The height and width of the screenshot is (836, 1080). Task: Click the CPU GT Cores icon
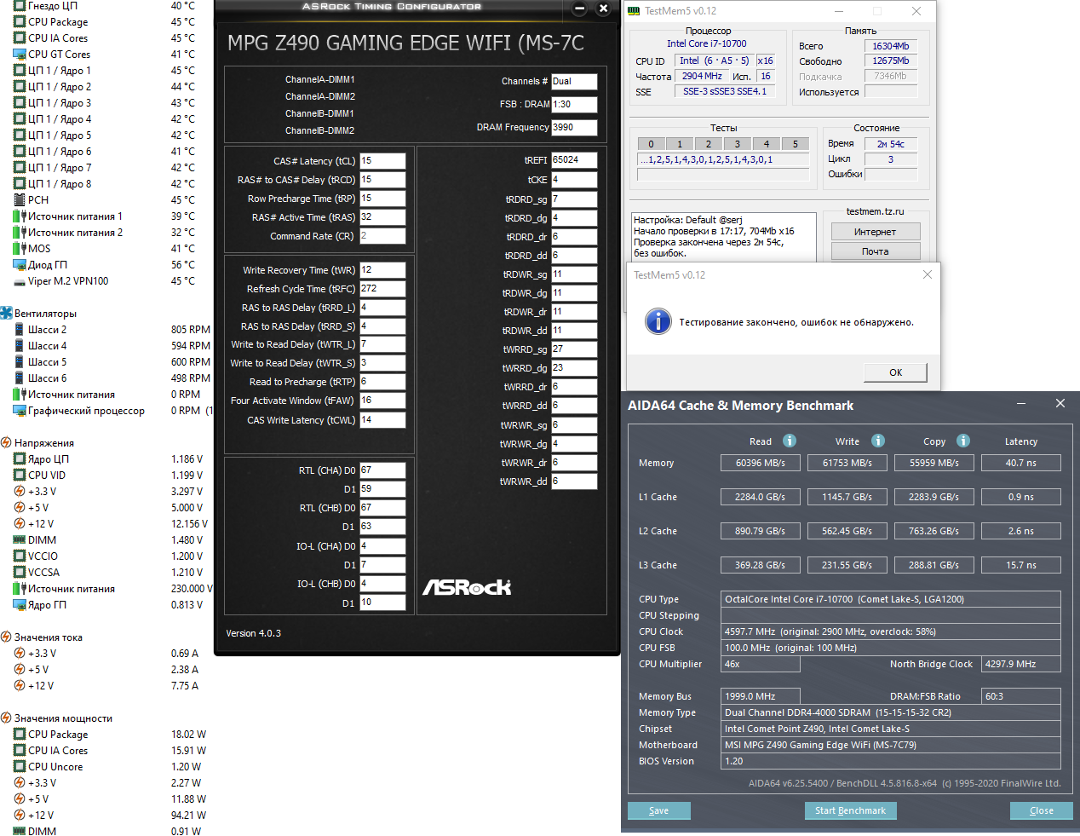click(20, 54)
